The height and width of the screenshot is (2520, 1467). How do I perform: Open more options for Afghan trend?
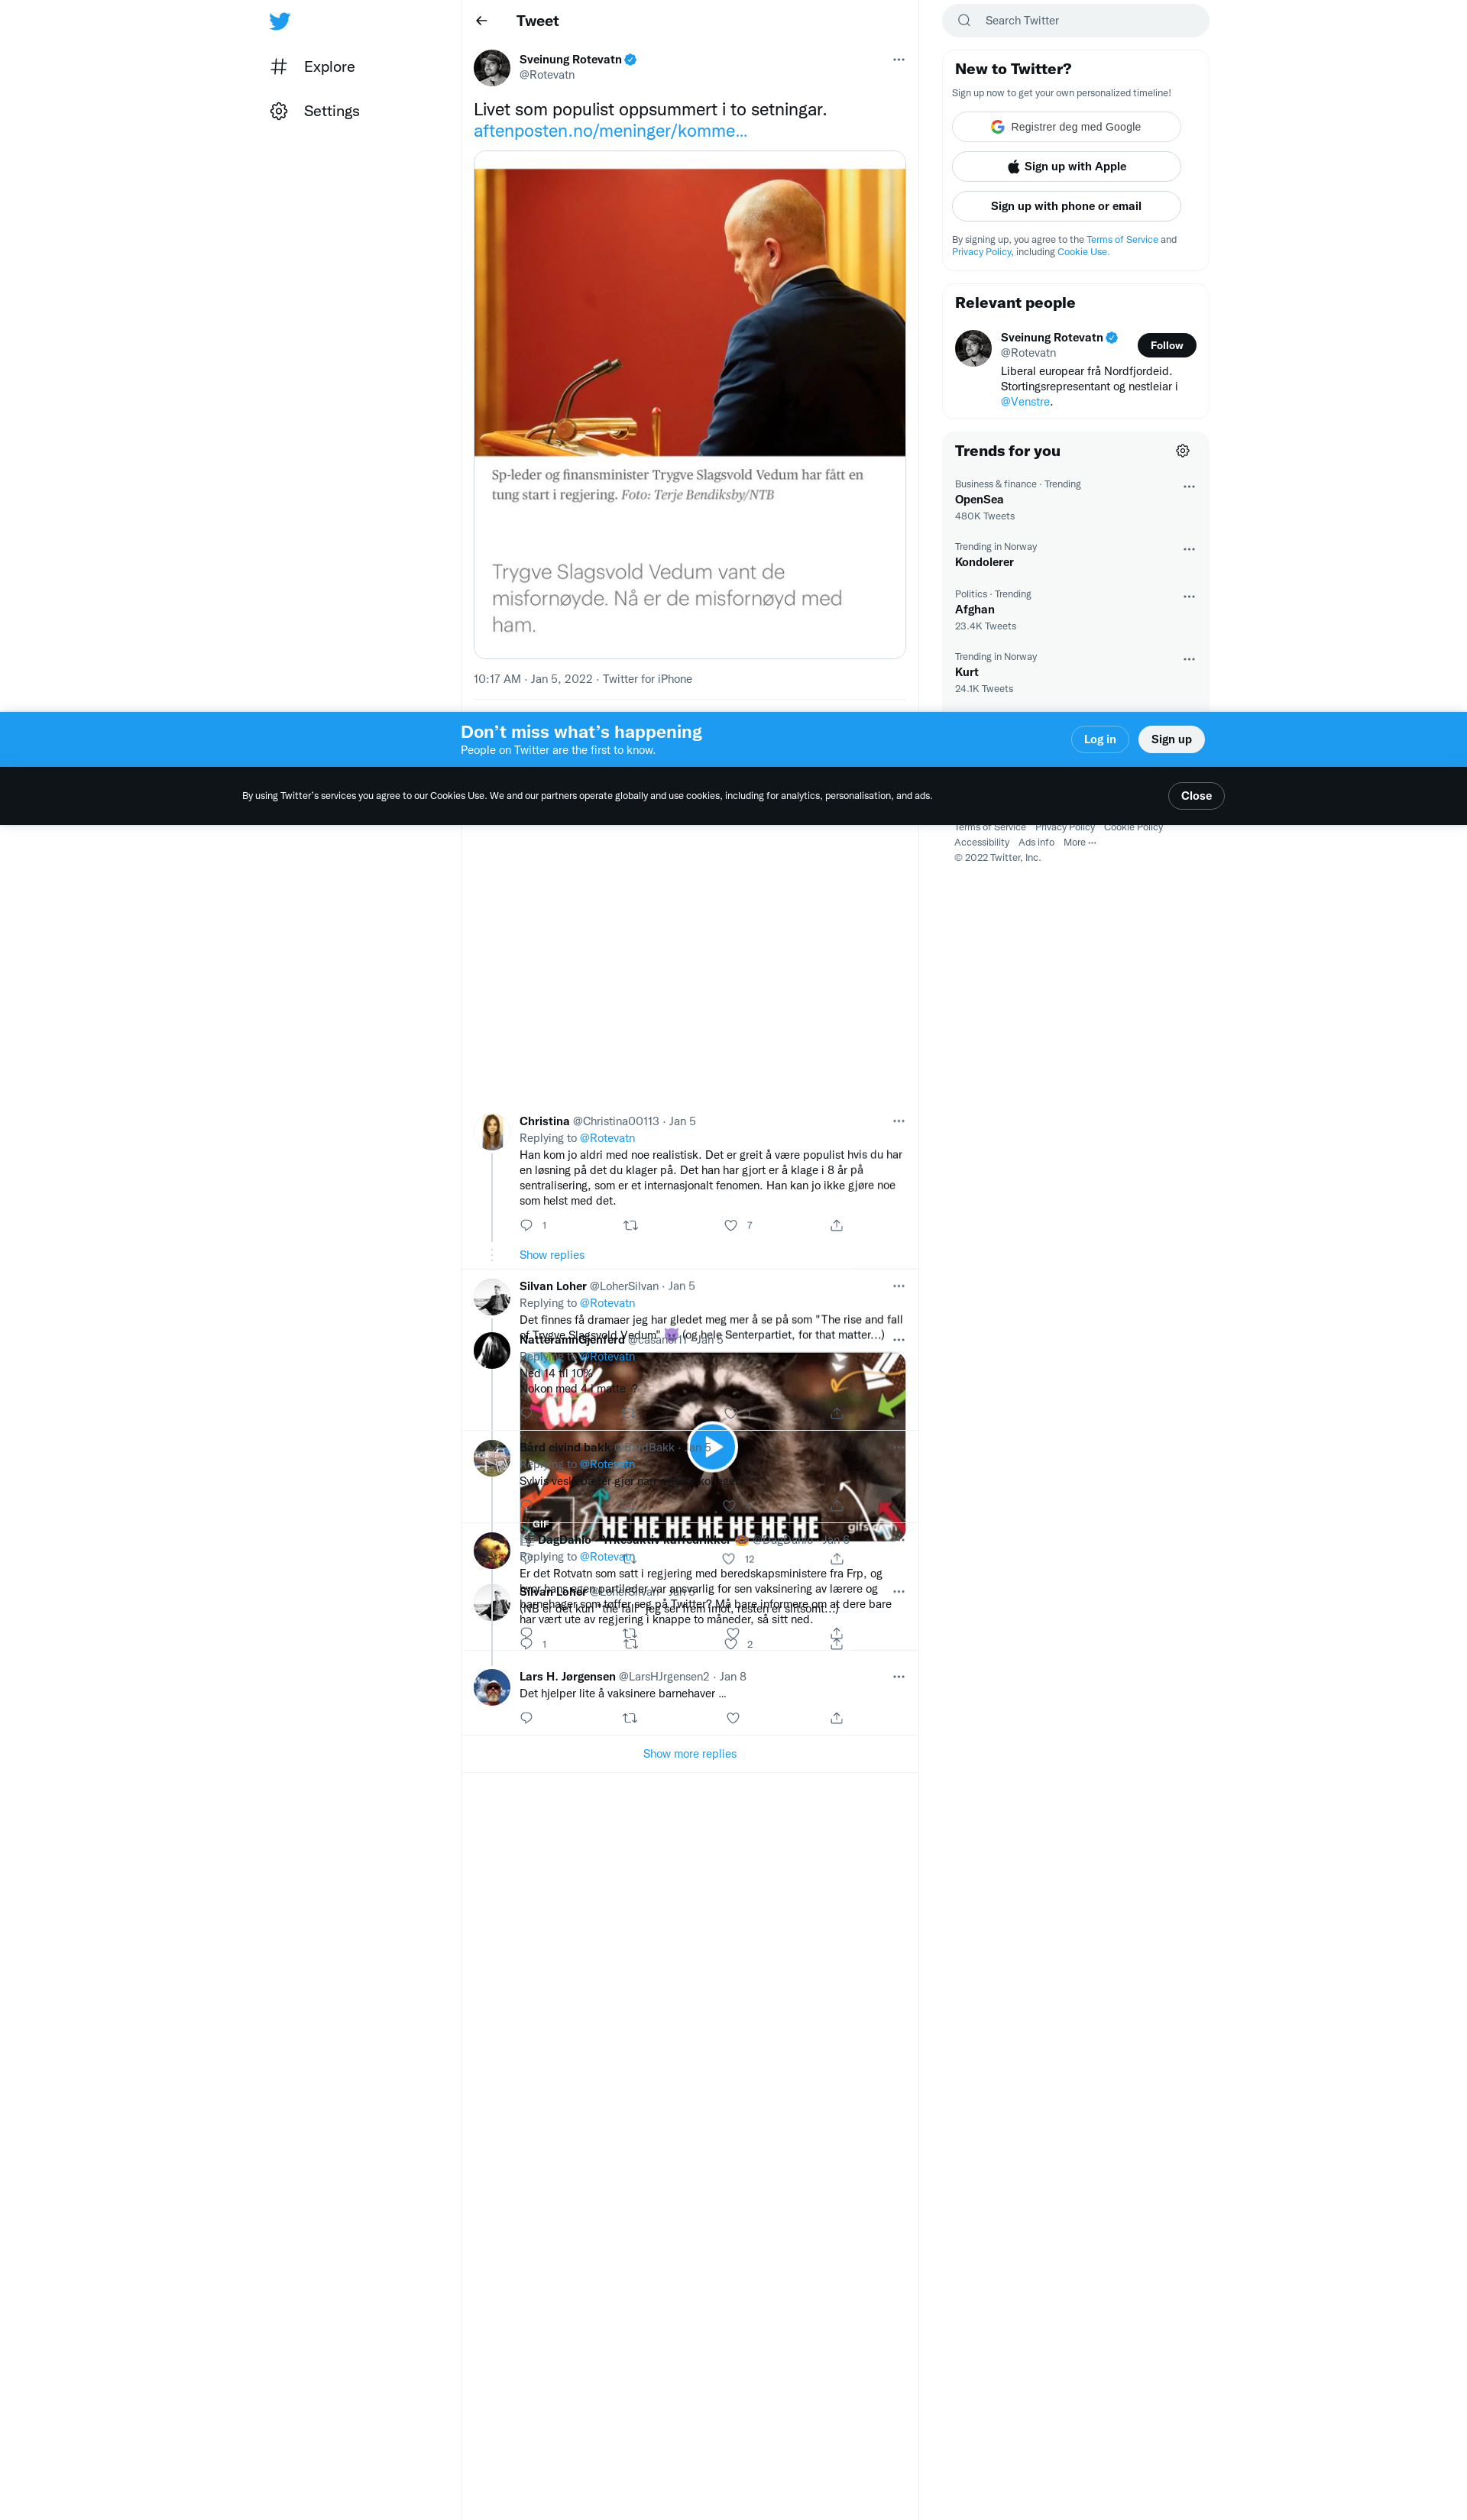coord(1188,597)
